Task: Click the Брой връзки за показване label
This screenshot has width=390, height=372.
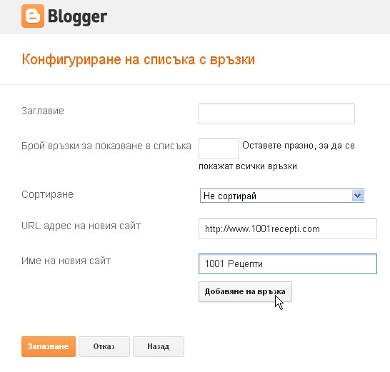Action: point(106,146)
